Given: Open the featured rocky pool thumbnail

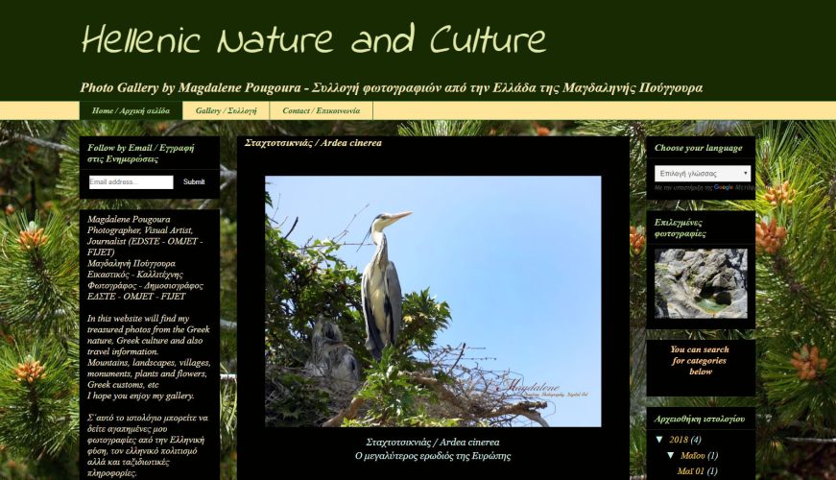Looking at the screenshot, I should [x=701, y=283].
